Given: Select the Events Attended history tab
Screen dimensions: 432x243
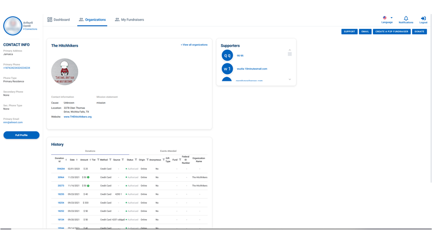Looking at the screenshot, I should (168, 151).
